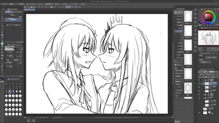Collapse top layer folder arrow
The width and height of the screenshot is (219, 123).
[x=203, y=80]
